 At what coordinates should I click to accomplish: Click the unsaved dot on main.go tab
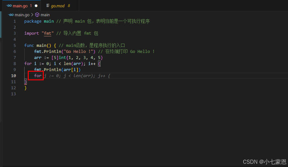click(36, 6)
